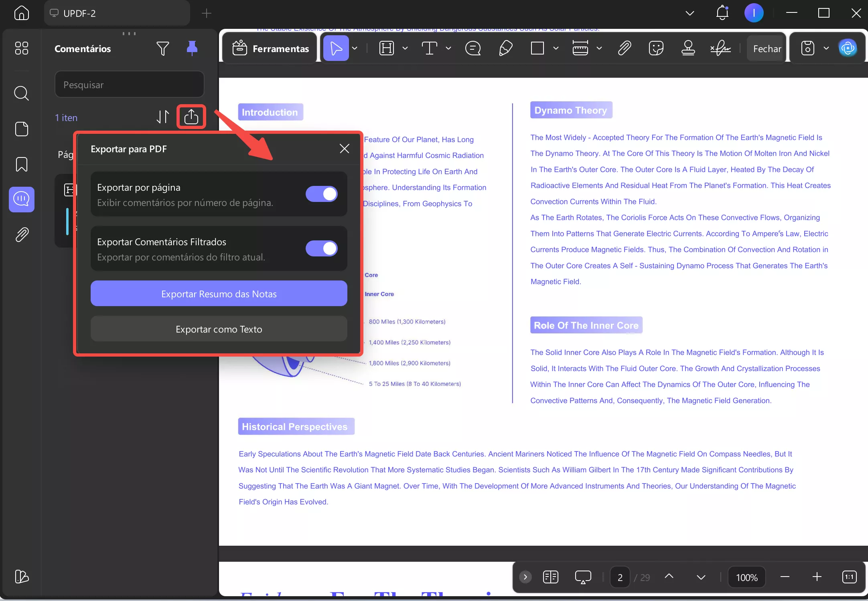Expand the highlight tool dropdown

coord(406,48)
